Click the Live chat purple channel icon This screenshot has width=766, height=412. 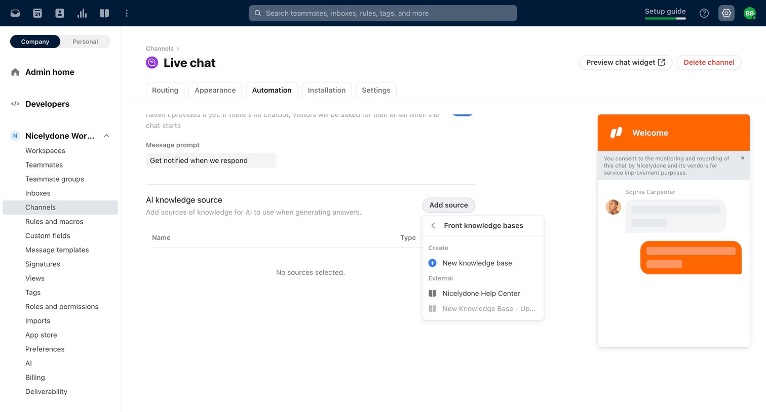pyautogui.click(x=152, y=63)
